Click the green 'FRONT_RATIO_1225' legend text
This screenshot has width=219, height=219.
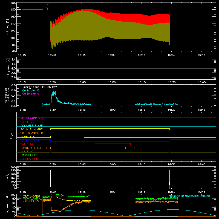(x=35, y=198)
